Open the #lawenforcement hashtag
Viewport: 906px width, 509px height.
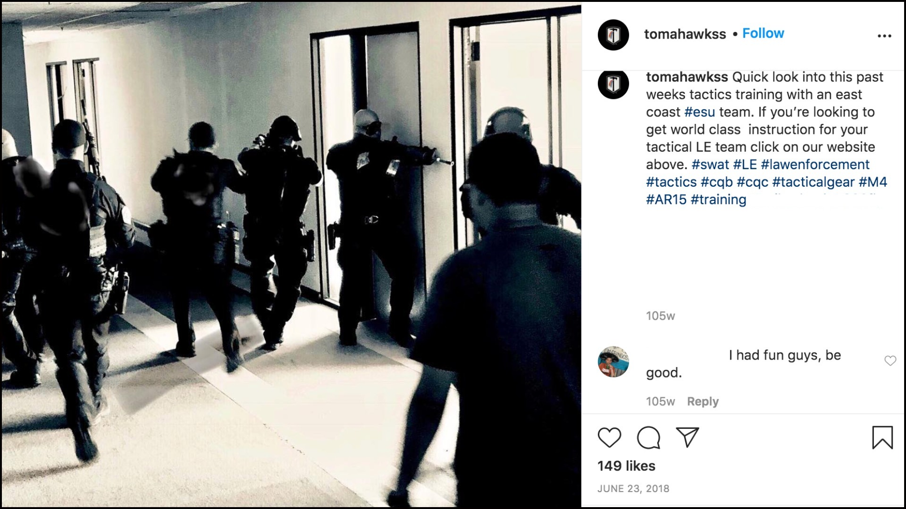815,164
